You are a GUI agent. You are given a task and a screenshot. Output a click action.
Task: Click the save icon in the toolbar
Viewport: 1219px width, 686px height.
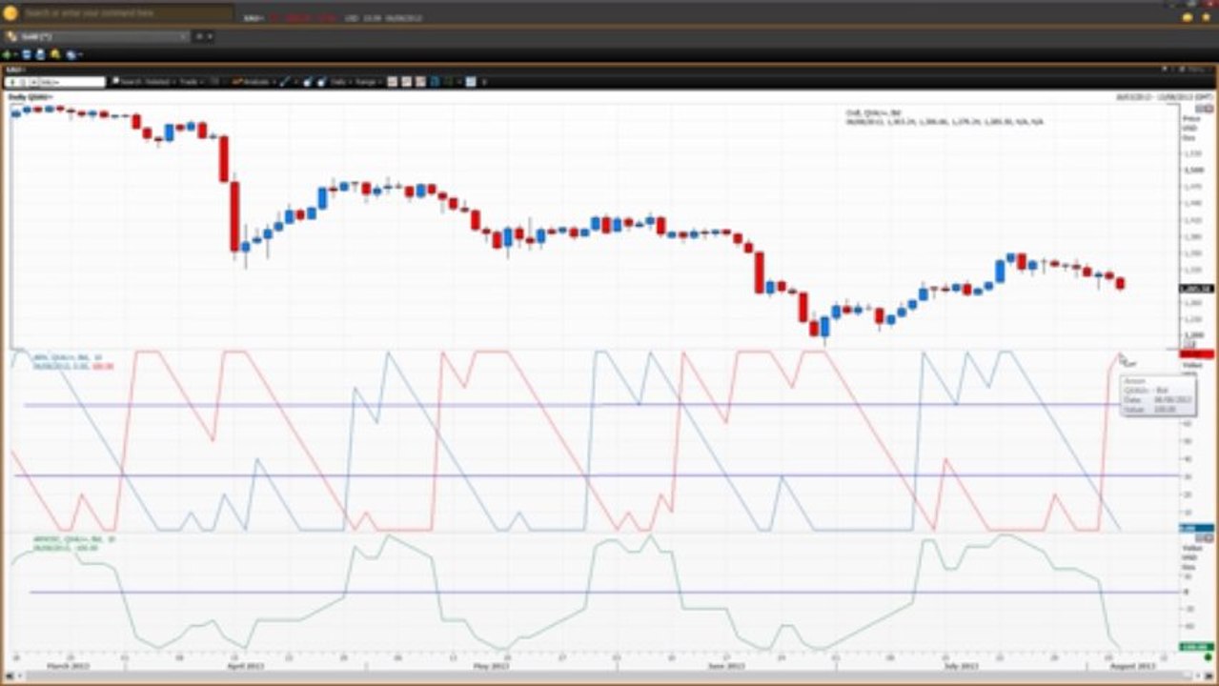27,54
